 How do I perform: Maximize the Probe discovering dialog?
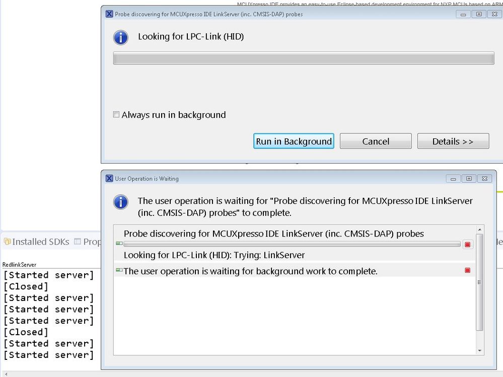479,14
